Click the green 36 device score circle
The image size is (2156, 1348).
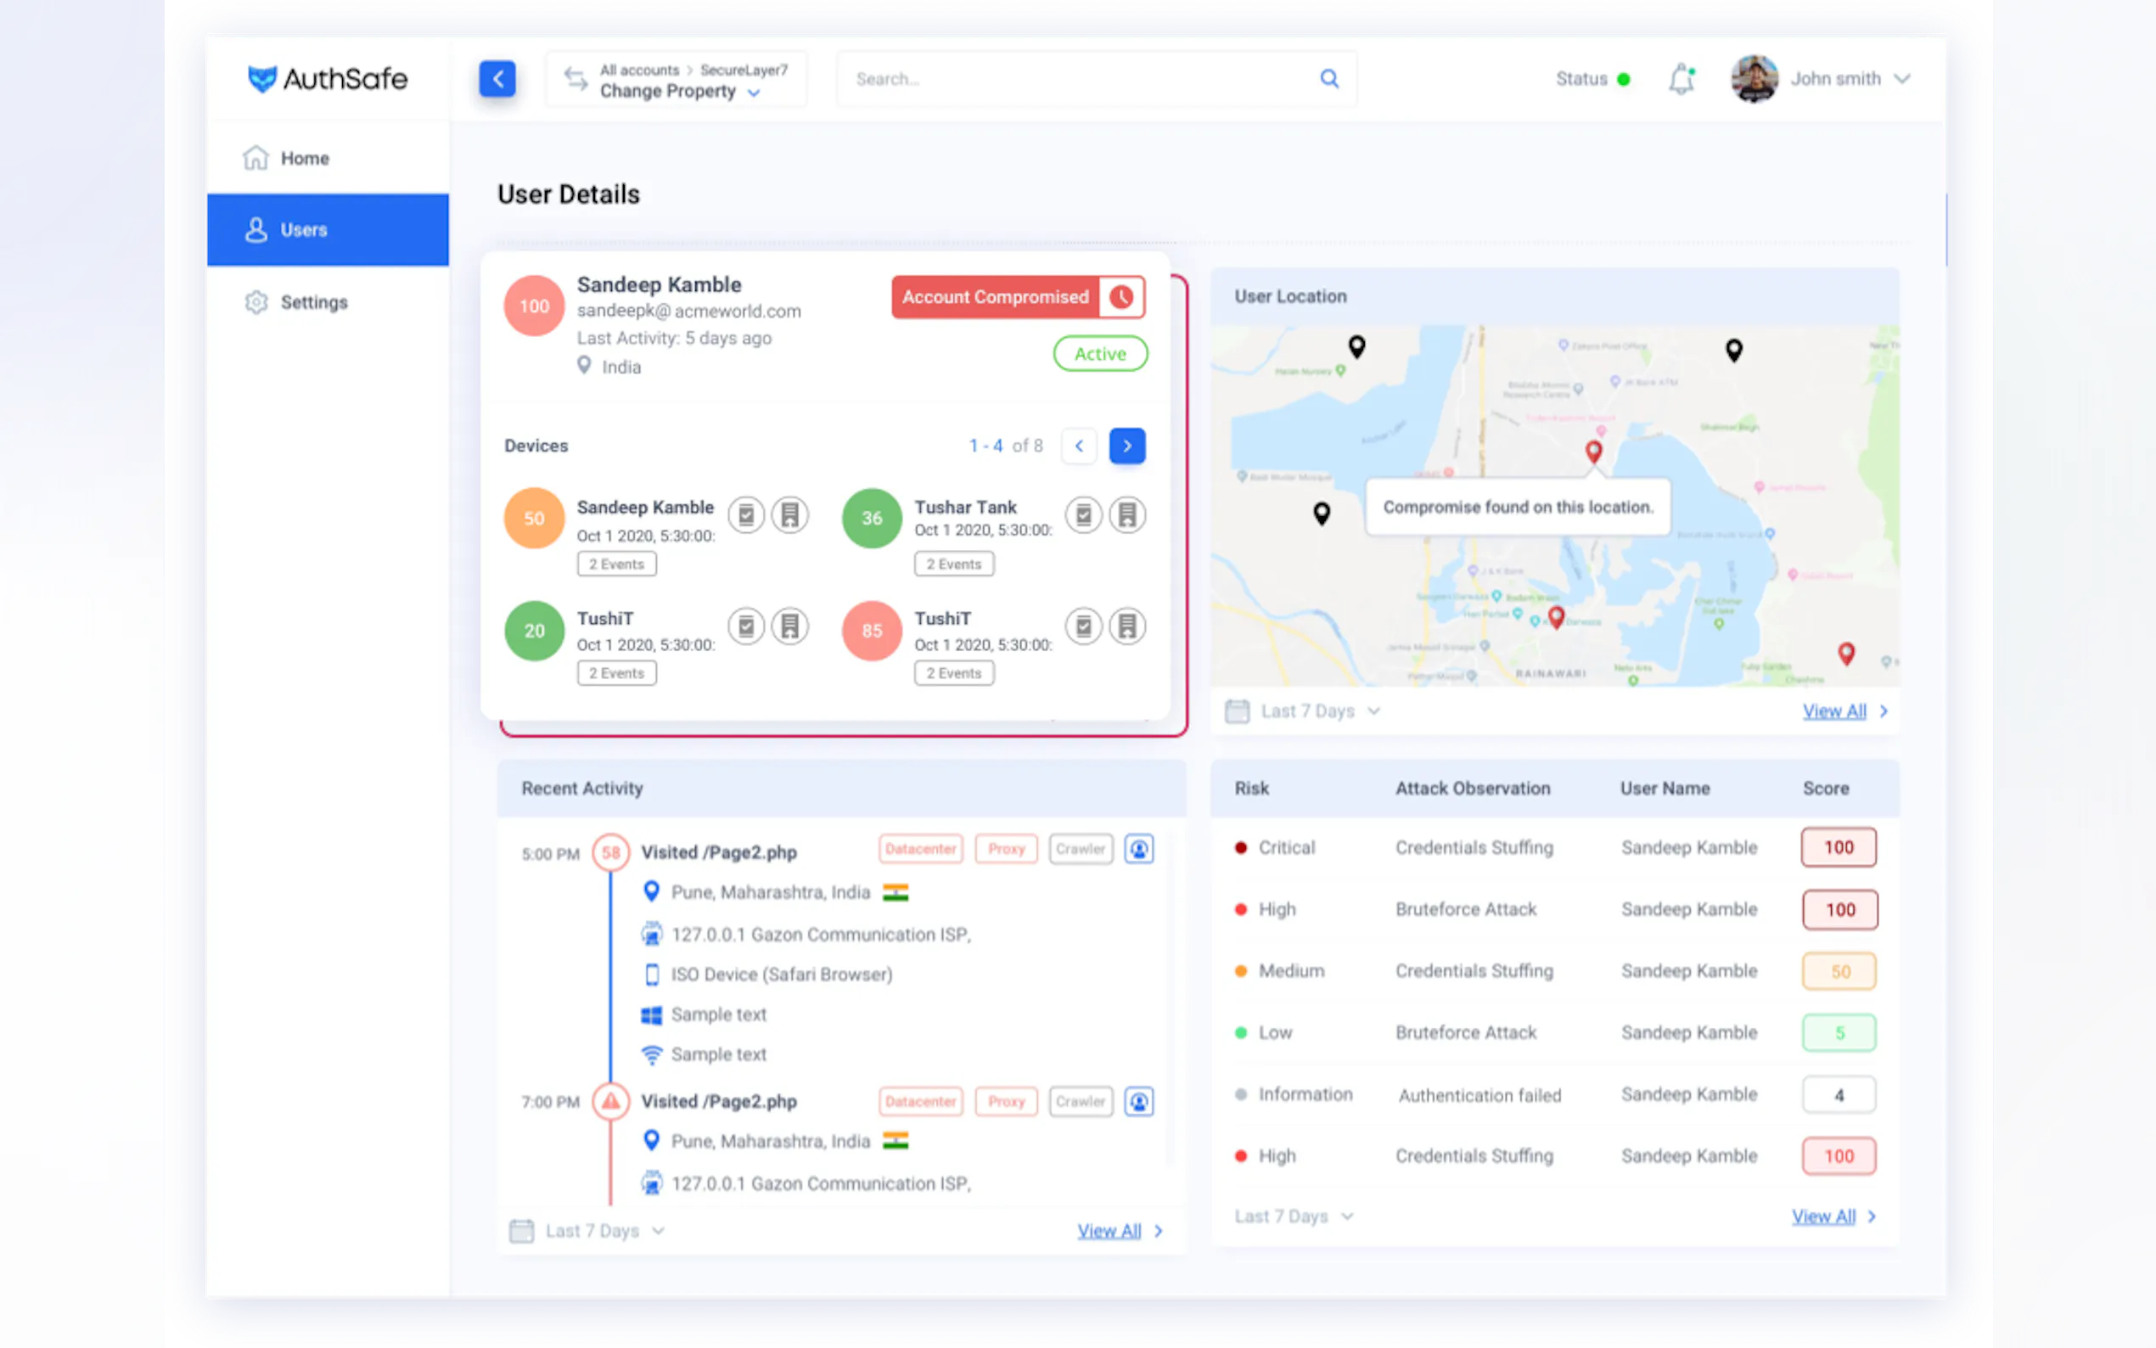click(872, 518)
